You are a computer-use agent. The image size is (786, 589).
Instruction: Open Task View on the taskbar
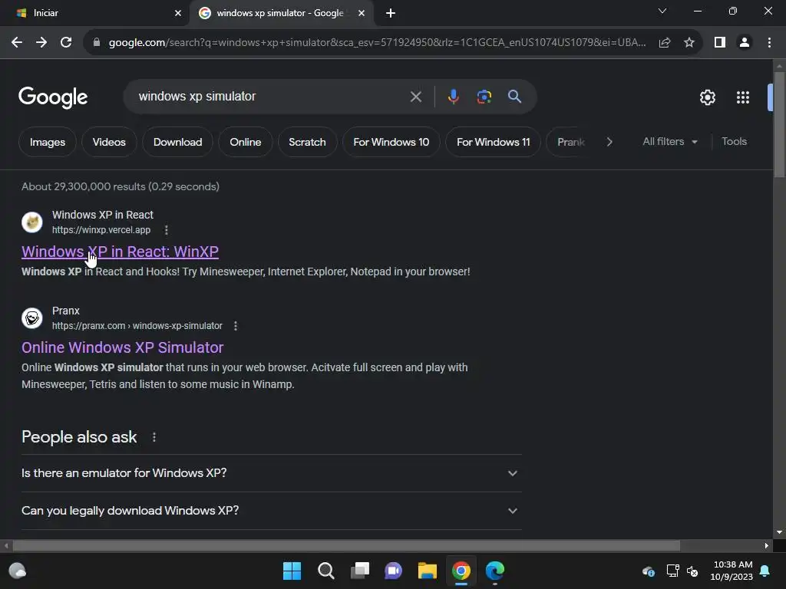pyautogui.click(x=360, y=571)
